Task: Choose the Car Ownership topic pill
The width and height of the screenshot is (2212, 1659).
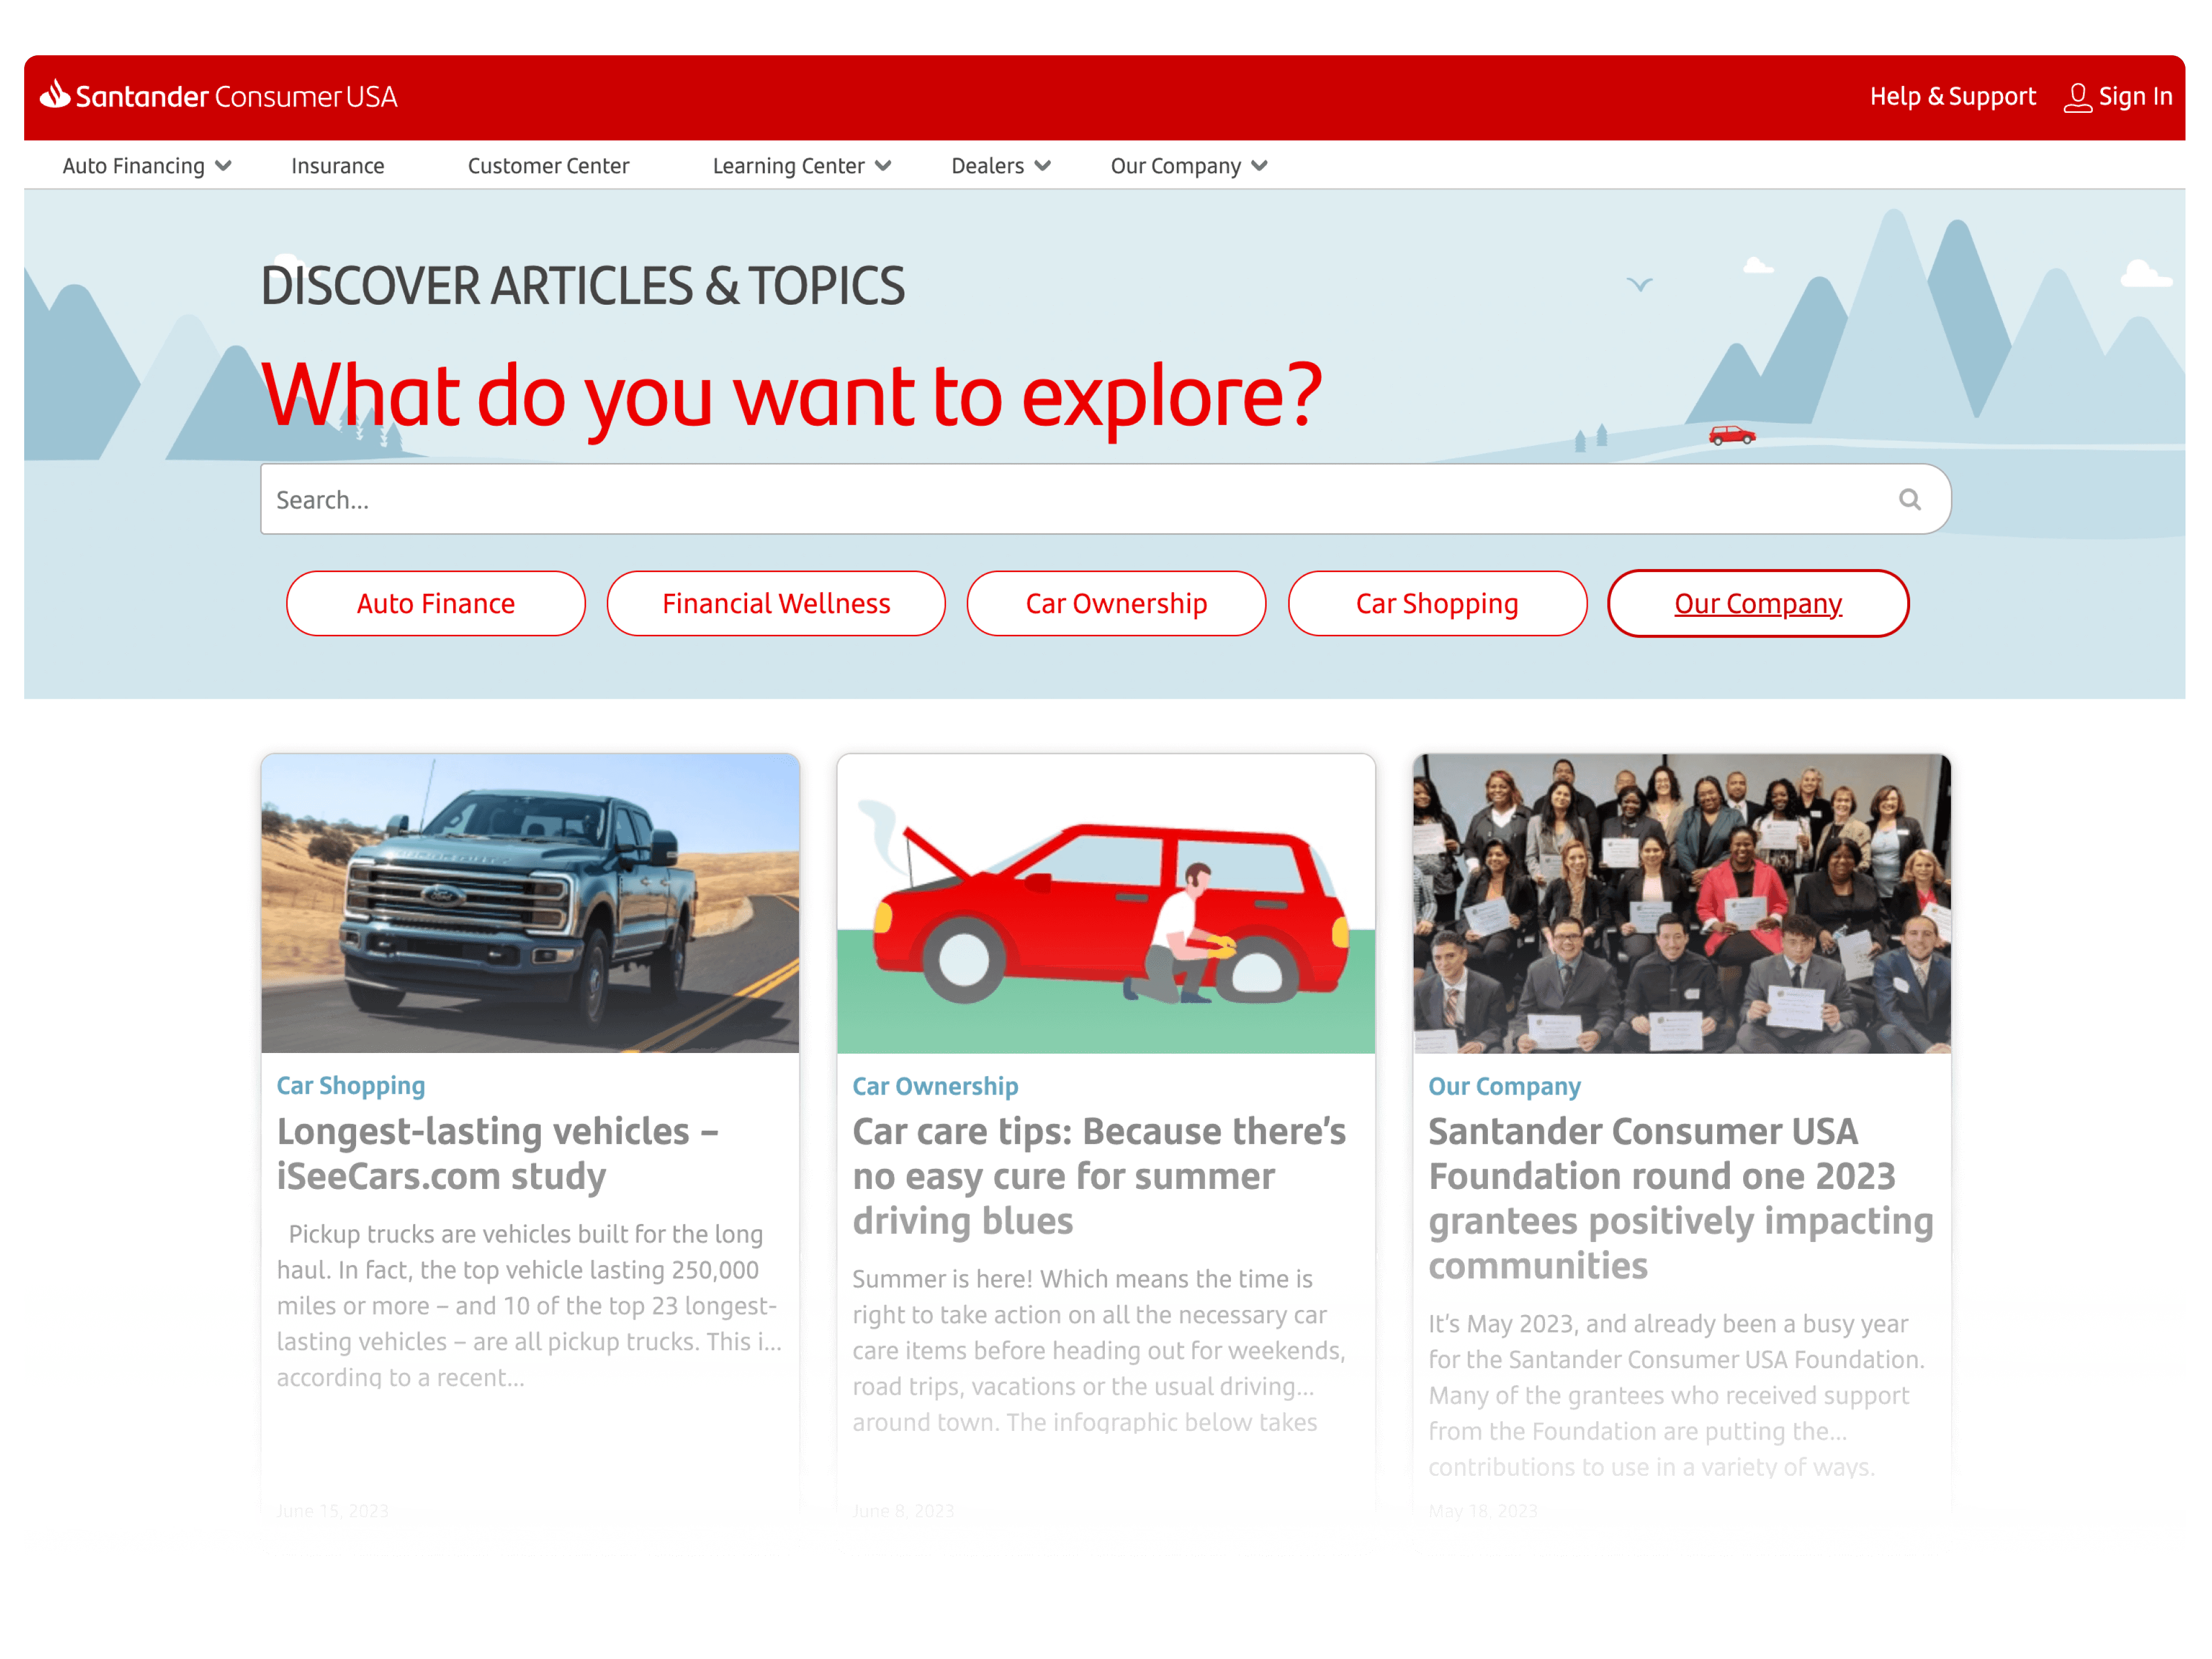Action: click(1116, 603)
